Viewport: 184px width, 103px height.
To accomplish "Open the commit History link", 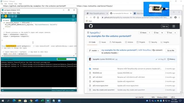I will tap(171, 59).
